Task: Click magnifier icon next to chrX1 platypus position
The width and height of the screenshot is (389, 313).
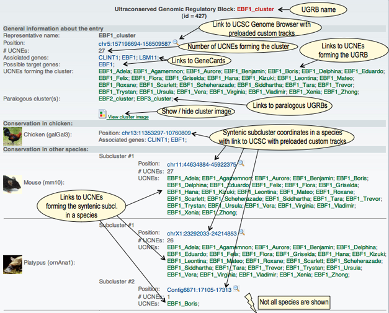Action: pos(243,232)
